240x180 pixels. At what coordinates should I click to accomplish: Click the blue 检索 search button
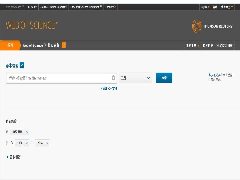click(164, 78)
